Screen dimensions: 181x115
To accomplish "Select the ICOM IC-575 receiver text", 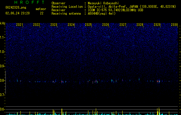I will pyautogui.click(x=115, y=10).
